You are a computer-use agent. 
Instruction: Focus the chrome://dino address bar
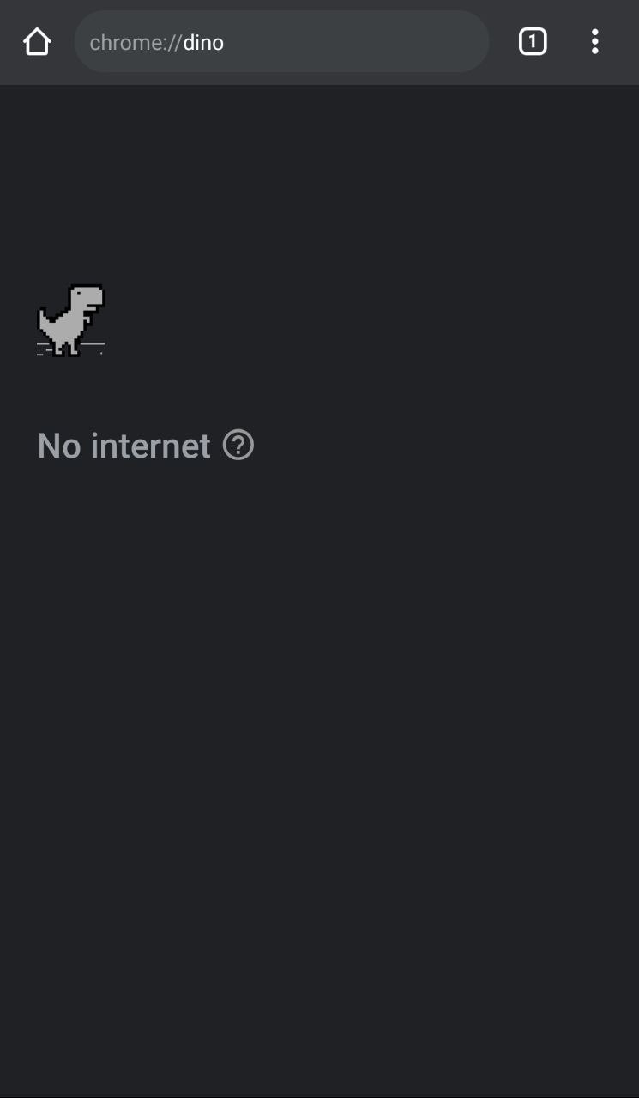coord(281,41)
